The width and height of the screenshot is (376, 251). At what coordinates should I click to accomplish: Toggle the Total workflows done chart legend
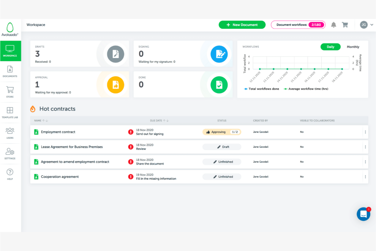click(x=262, y=89)
